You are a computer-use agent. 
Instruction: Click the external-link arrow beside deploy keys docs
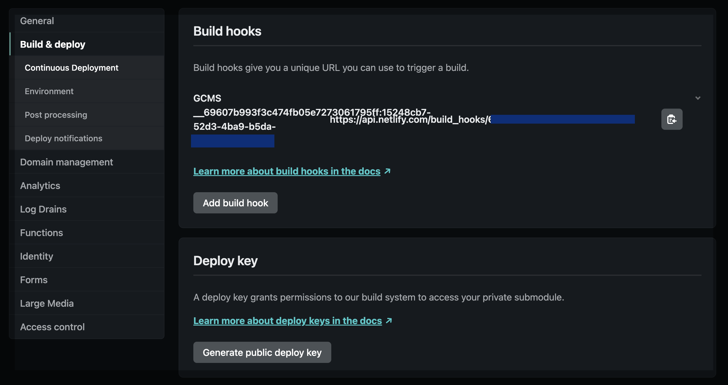[x=388, y=321]
